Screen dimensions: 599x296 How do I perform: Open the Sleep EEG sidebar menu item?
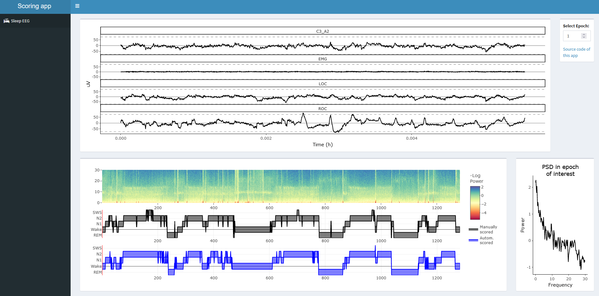click(x=20, y=21)
